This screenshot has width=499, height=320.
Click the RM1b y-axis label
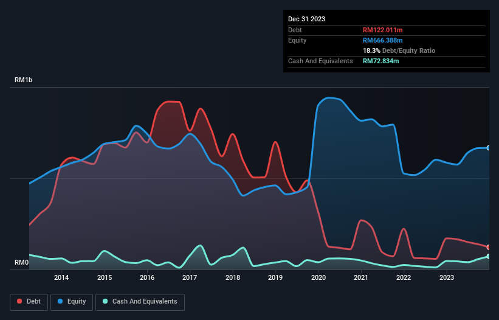pyautogui.click(x=24, y=80)
